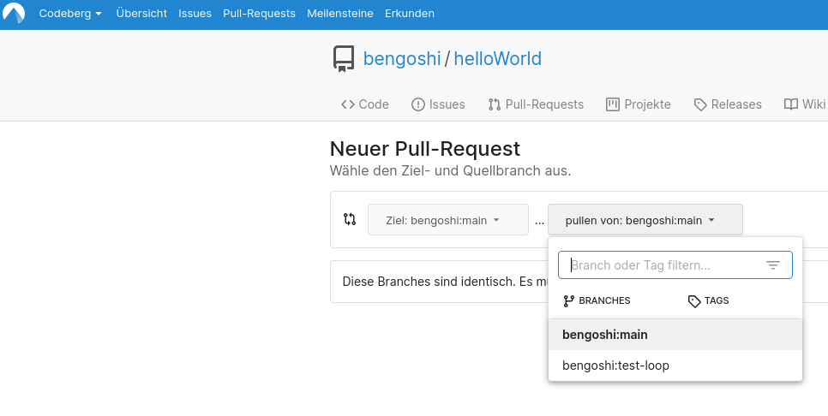
Task: Switch to the Projekte tab
Action: (639, 104)
